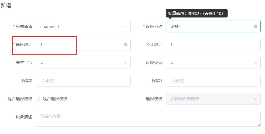
Task: Select the channel_1 value in 所属通道
Action: coord(50,27)
